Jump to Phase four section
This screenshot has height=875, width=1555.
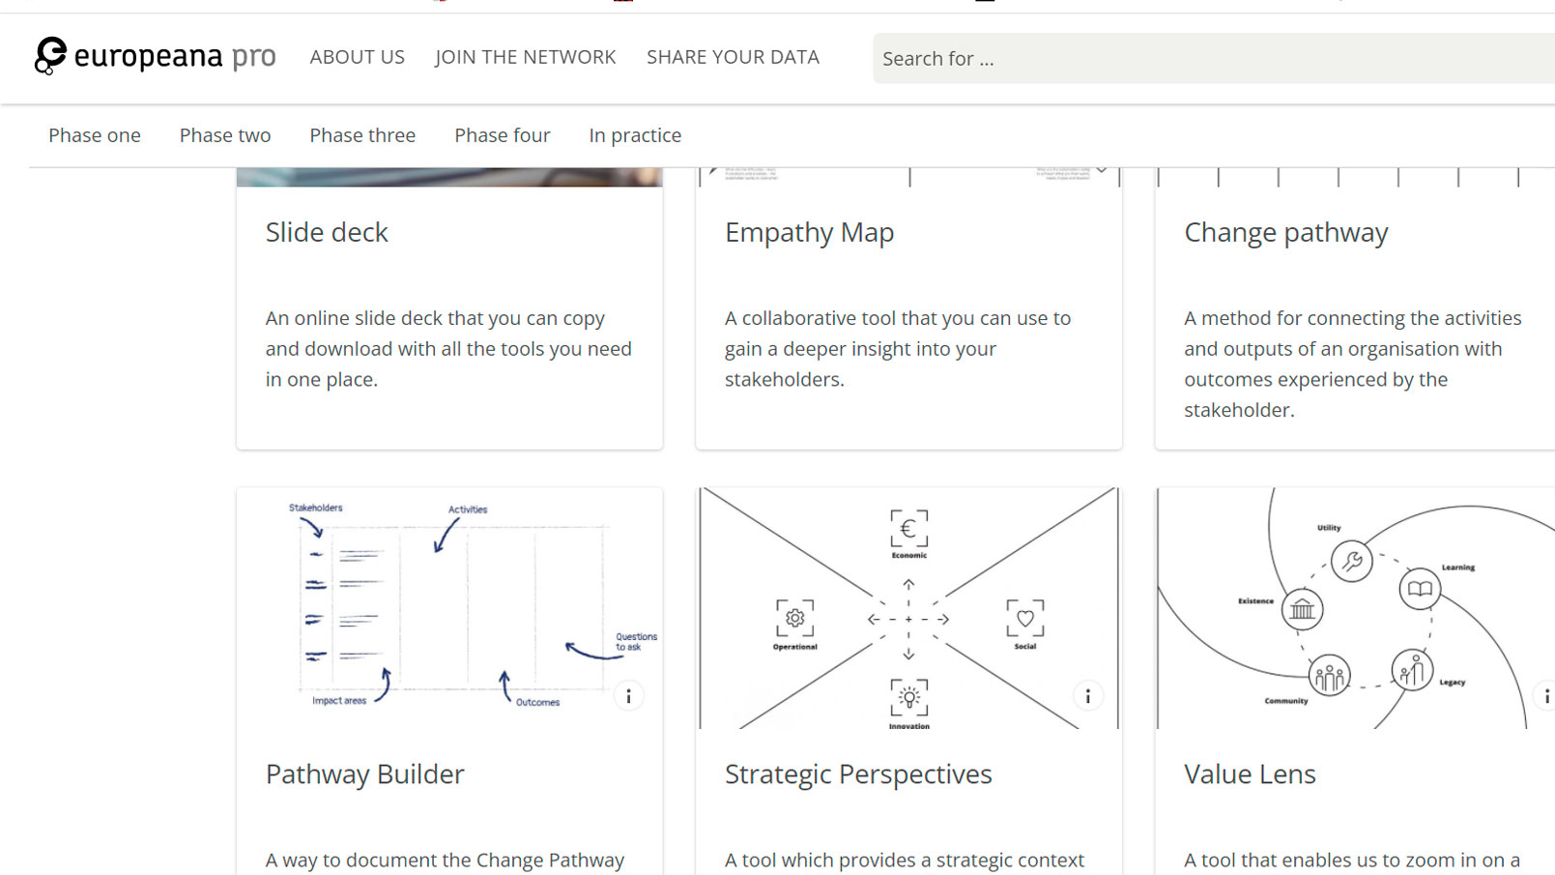click(x=503, y=135)
